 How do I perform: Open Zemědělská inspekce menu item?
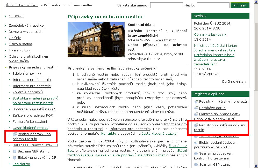(x=26, y=25)
